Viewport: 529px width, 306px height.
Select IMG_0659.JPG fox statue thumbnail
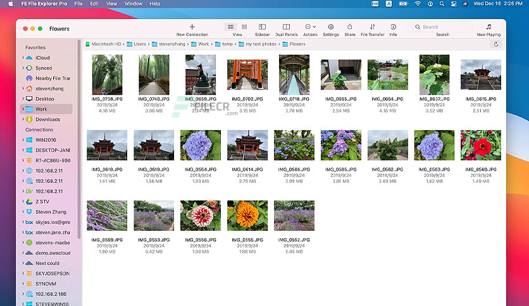[201, 75]
